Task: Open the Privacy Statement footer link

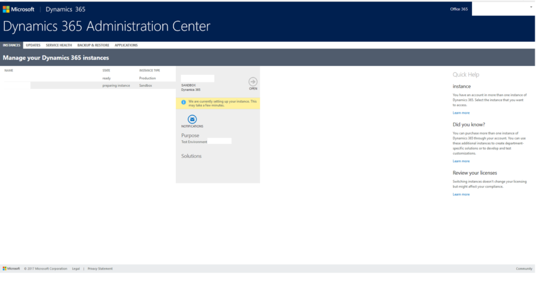Action: tap(100, 269)
